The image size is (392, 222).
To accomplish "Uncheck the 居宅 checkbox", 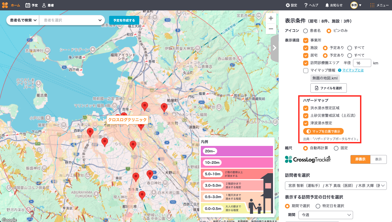I will [306, 56].
